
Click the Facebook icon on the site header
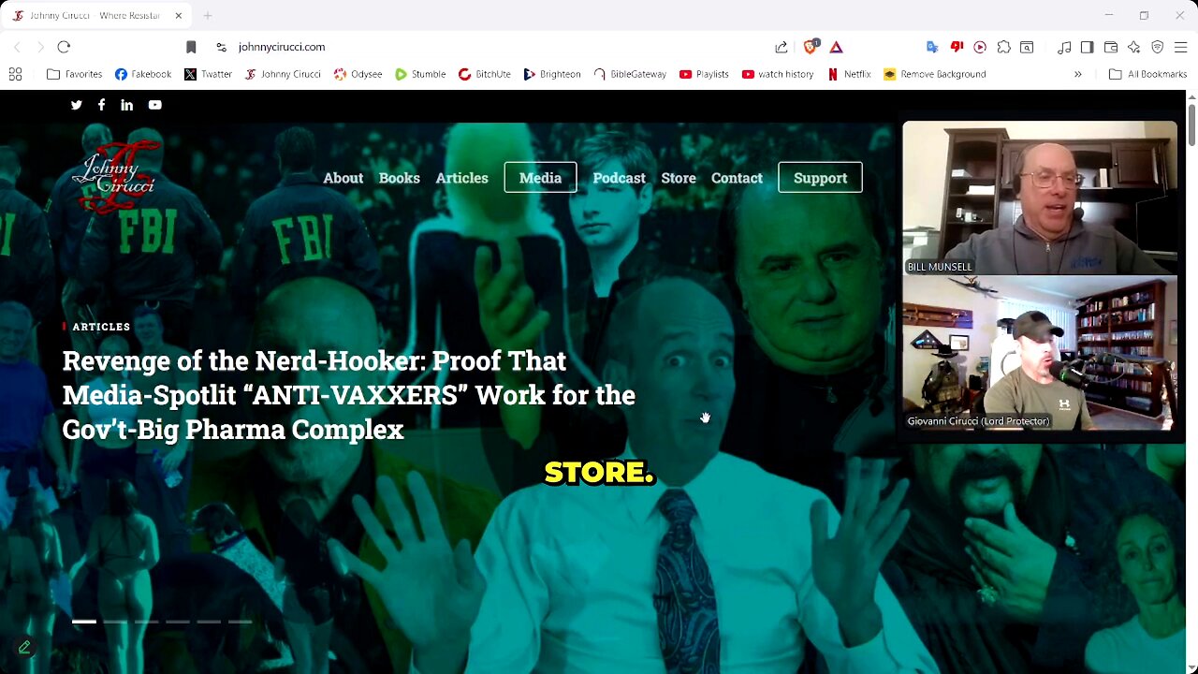101,105
